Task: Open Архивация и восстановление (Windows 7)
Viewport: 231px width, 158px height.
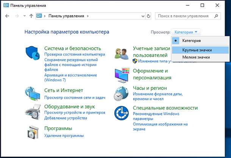Action: (x=70, y=77)
